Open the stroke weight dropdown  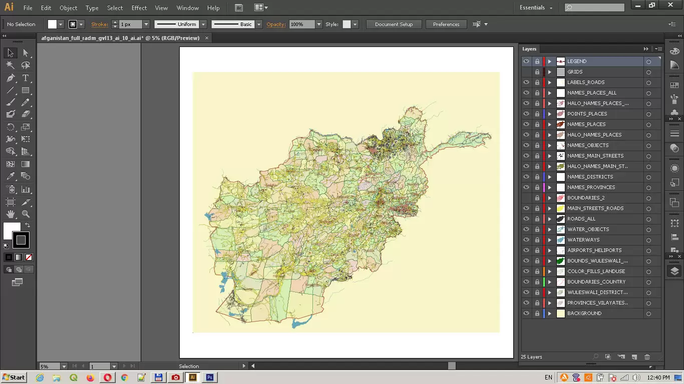click(146, 24)
